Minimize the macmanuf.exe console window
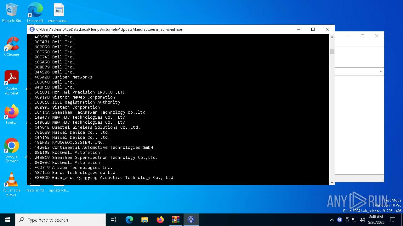Image resolution: width=403 pixels, height=226 pixels. tap(298, 29)
